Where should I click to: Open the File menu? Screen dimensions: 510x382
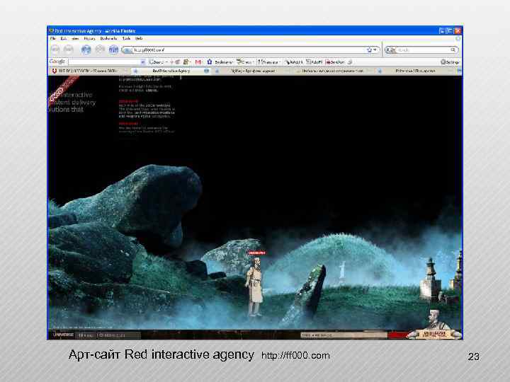click(x=52, y=38)
